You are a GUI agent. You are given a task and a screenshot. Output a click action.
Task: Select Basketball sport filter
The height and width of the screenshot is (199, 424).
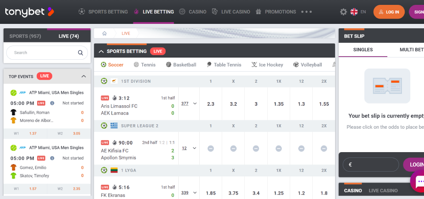click(181, 65)
